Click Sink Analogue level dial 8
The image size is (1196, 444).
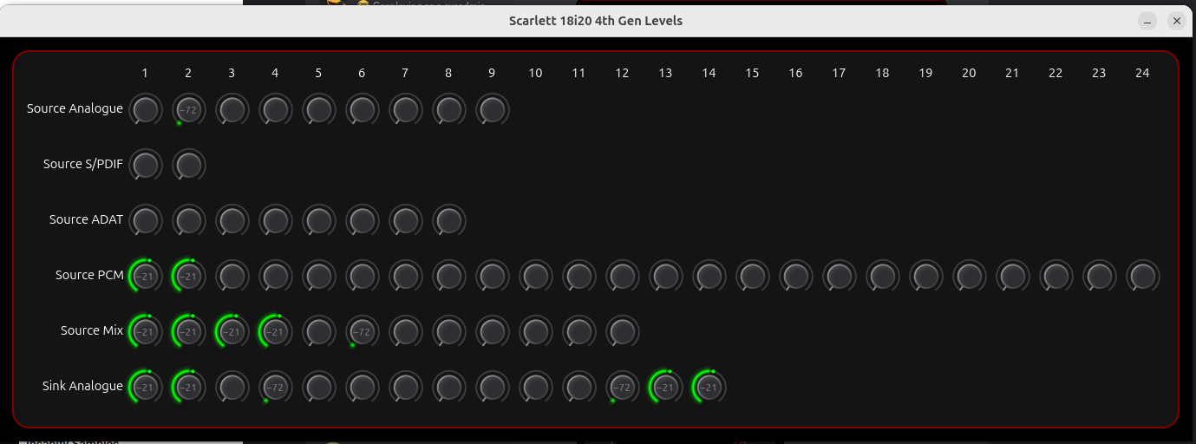click(x=448, y=387)
